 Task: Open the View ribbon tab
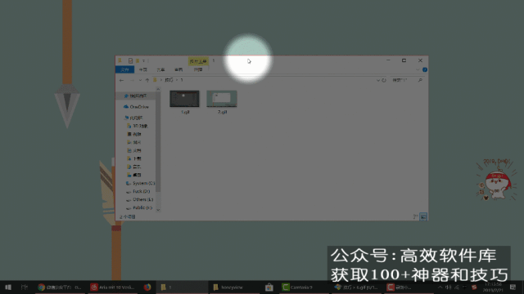(x=178, y=69)
